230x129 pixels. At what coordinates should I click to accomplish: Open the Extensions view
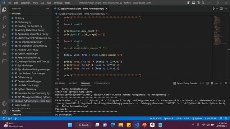click(4, 44)
